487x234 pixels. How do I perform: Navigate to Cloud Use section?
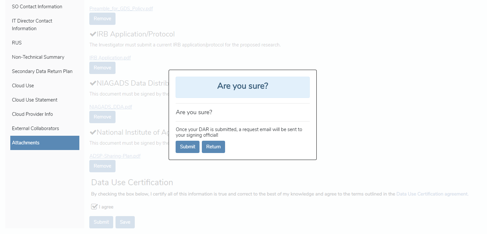pos(23,86)
